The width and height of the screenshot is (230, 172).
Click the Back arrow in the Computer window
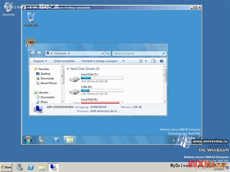click(33, 53)
